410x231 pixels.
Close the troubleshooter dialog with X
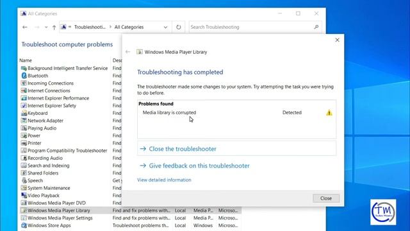(x=338, y=40)
